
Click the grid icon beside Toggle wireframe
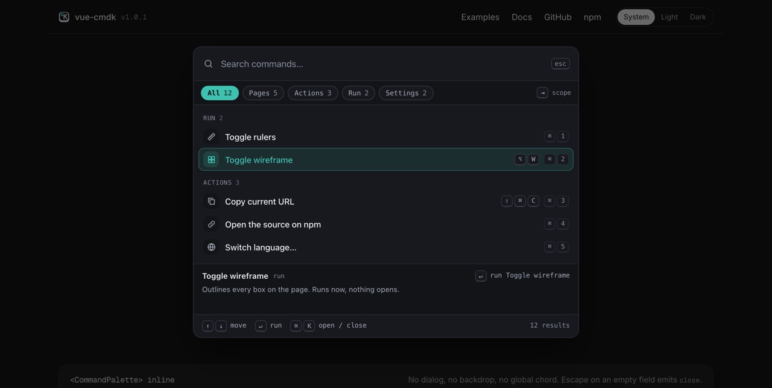(211, 160)
